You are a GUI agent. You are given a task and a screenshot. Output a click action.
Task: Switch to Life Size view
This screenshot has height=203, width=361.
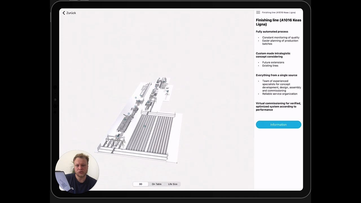(x=173, y=184)
